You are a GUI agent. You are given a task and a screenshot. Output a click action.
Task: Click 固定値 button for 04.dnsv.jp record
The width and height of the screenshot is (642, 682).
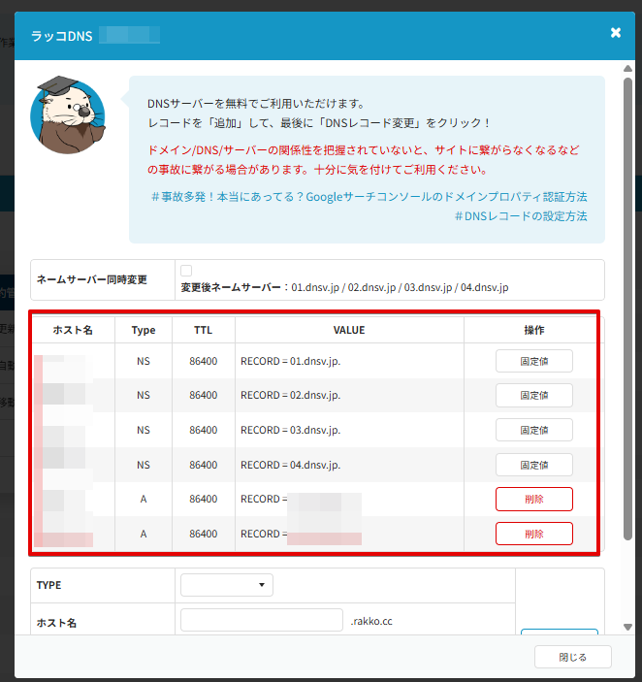tap(534, 465)
